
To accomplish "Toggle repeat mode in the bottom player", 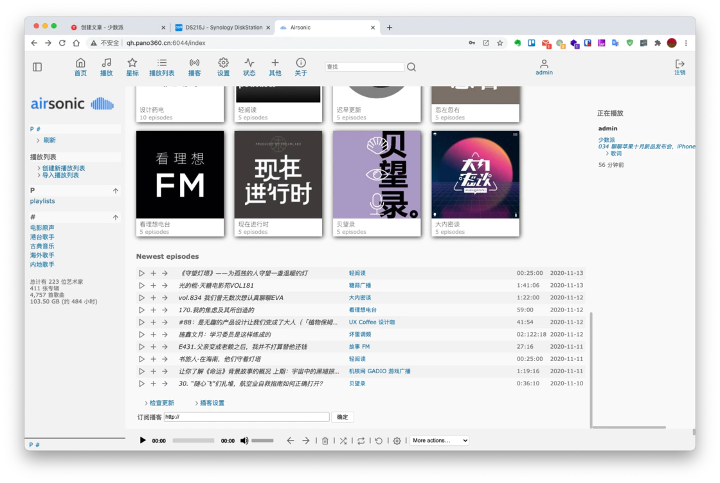I will coord(361,441).
